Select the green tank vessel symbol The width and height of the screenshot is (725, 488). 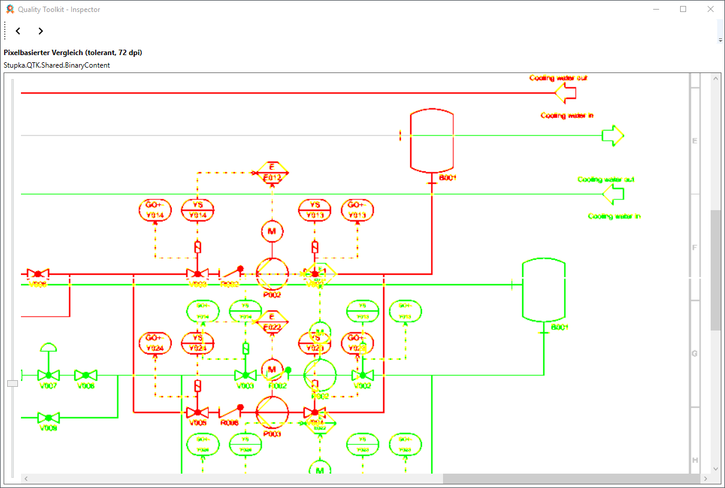[544, 290]
